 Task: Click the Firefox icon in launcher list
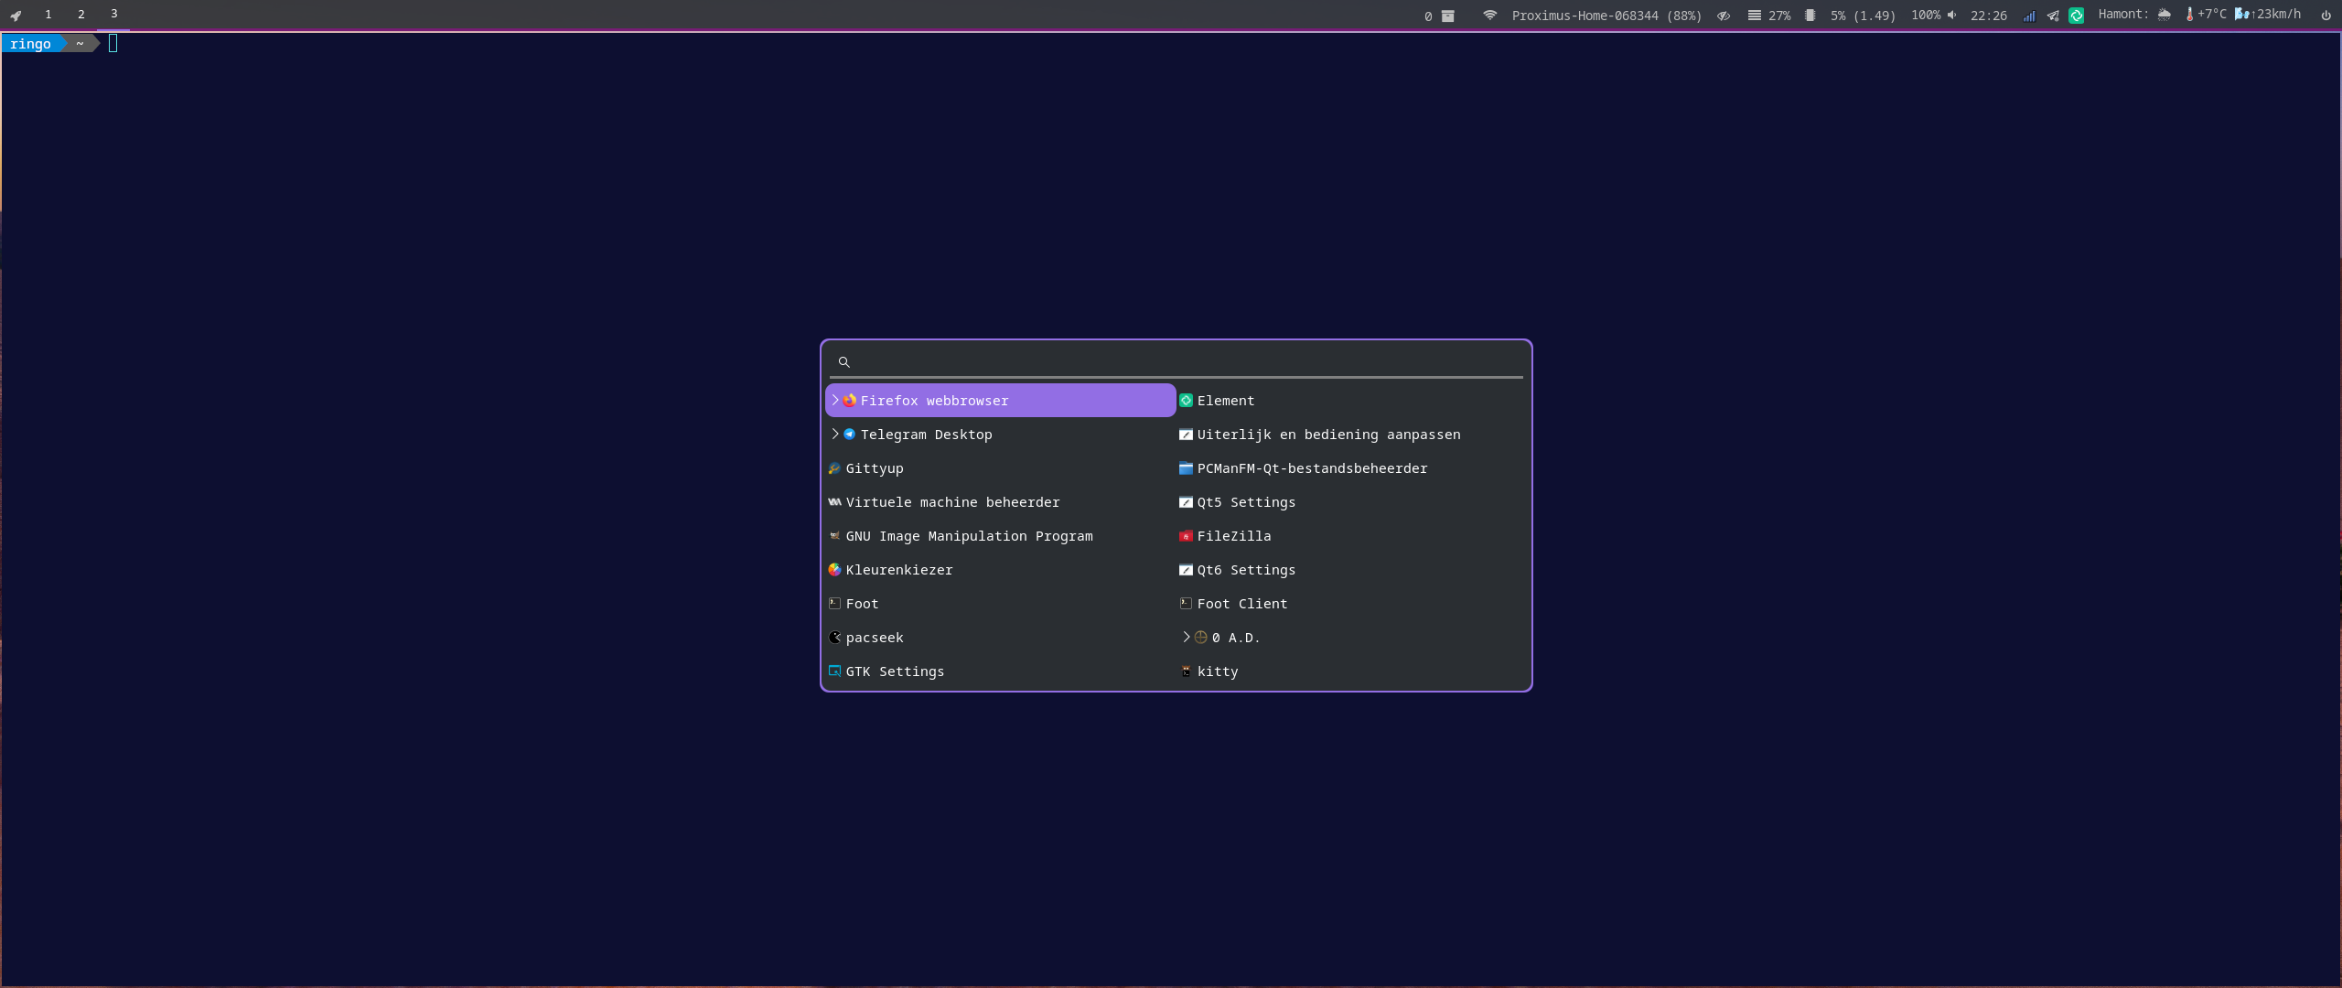click(x=850, y=401)
